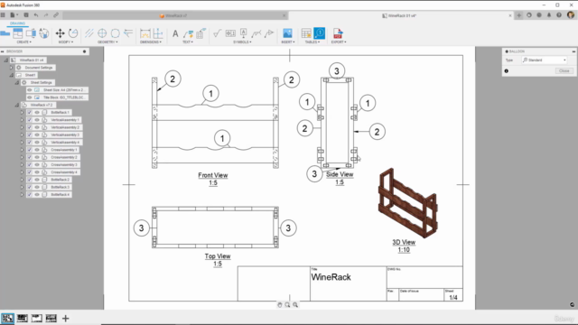Select the Ordinate Dimension tool
Viewport: 578px width, 325px height.
(x=158, y=33)
